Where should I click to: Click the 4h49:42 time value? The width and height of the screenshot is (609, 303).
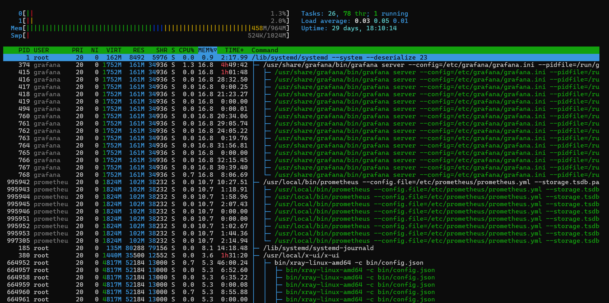(x=234, y=65)
